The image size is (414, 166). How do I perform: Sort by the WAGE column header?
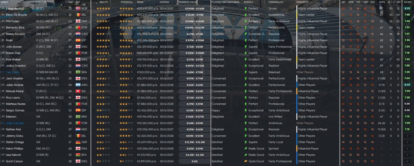point(140,2)
